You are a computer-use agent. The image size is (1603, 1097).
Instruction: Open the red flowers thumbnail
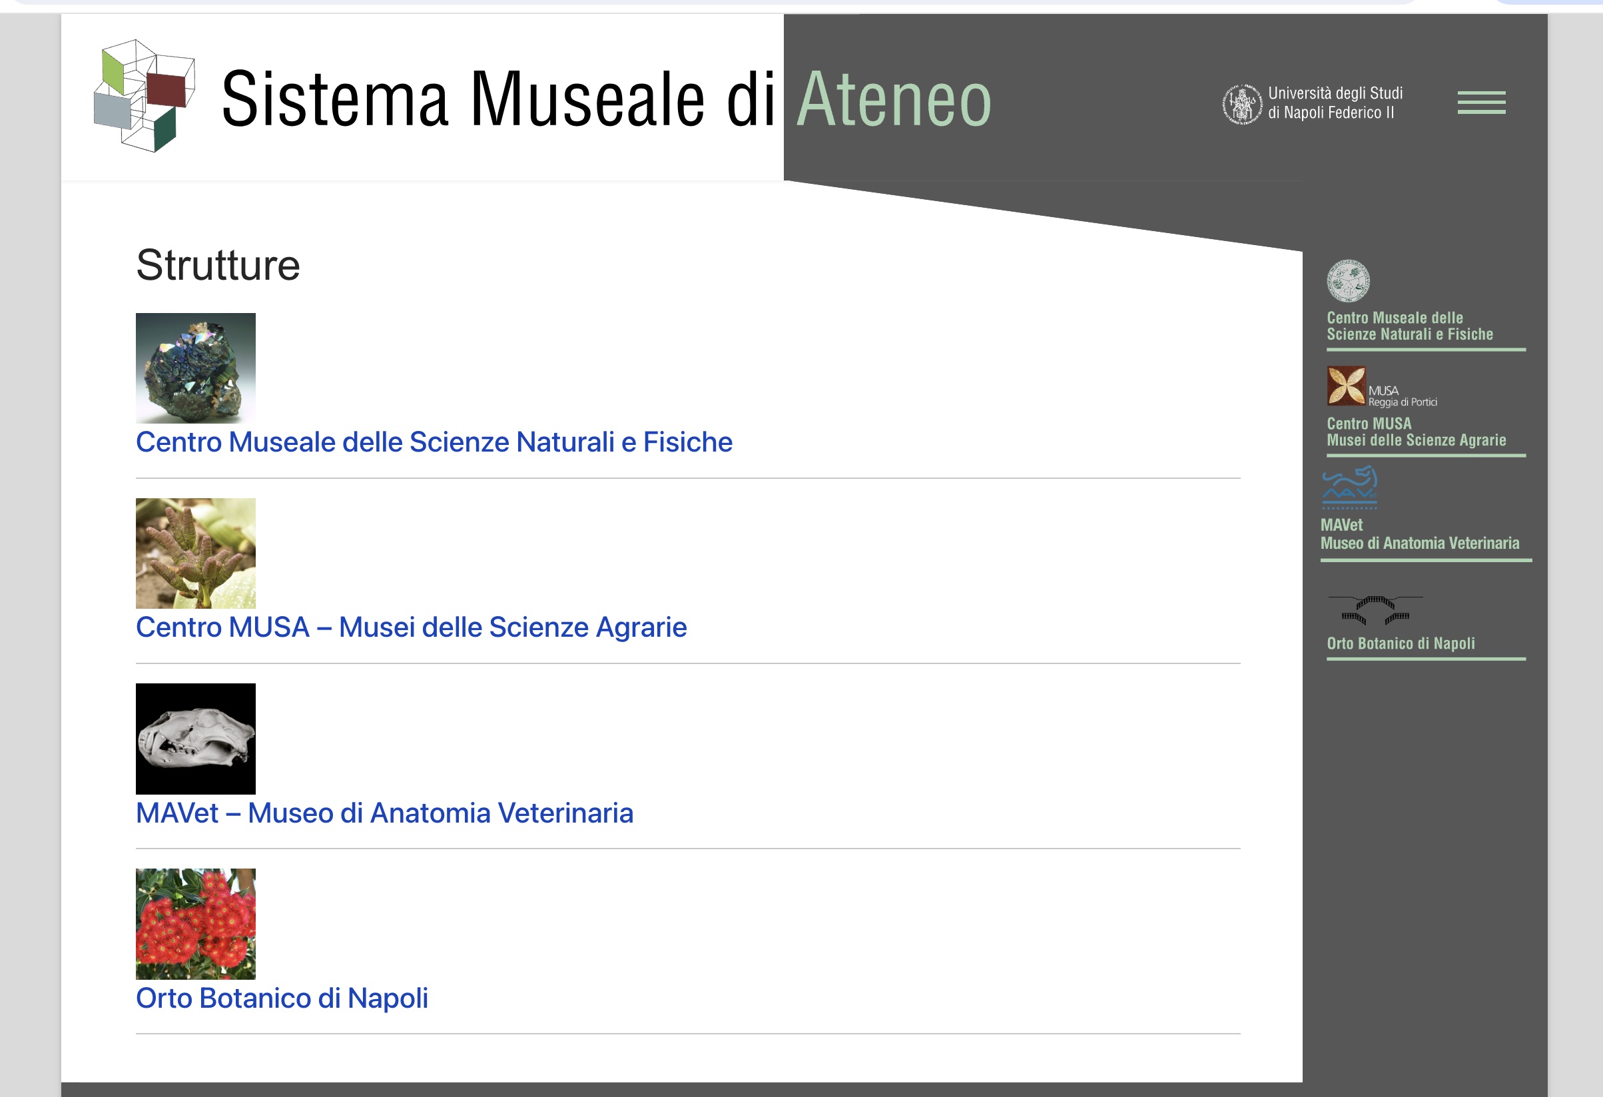tap(195, 924)
